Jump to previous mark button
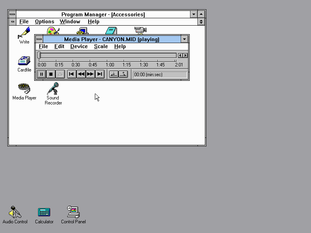The width and height of the screenshot is (311, 233). tap(72, 74)
